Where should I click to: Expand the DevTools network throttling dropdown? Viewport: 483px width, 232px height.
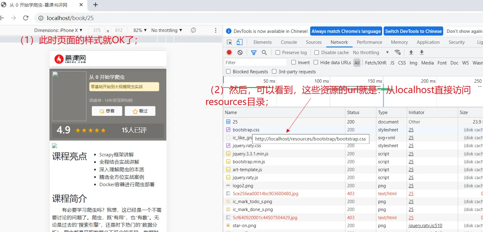click(x=371, y=53)
